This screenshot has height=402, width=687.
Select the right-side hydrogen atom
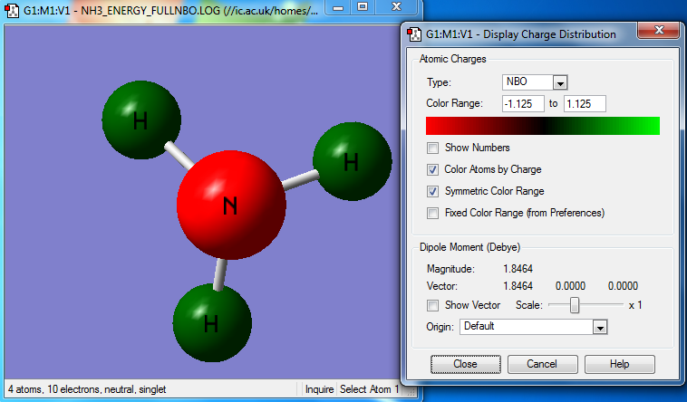coord(353,161)
